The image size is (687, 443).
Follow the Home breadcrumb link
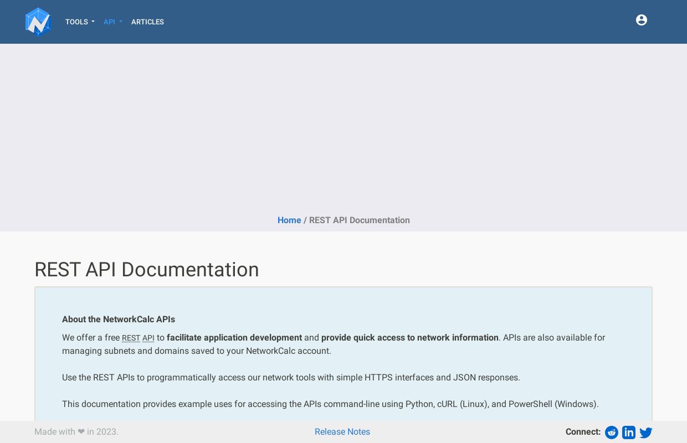click(289, 220)
